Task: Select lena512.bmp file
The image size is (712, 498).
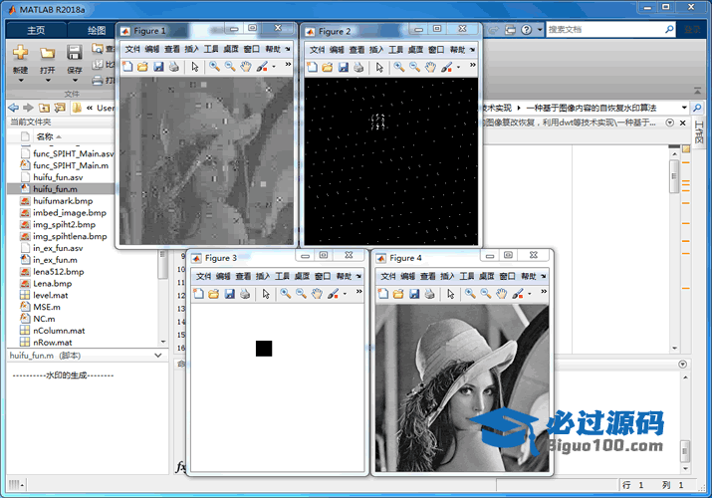Action: (61, 272)
